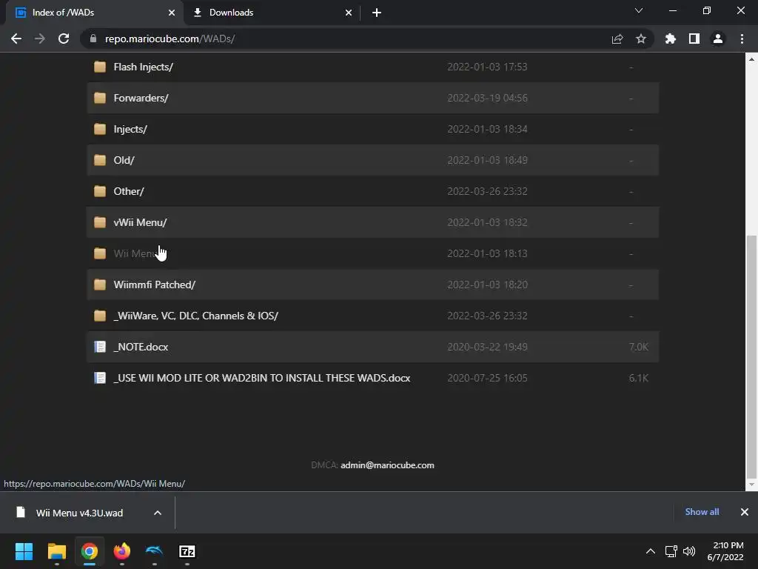Click the Chrome taskbar icon
Screen dimensions: 758x569
click(90, 551)
